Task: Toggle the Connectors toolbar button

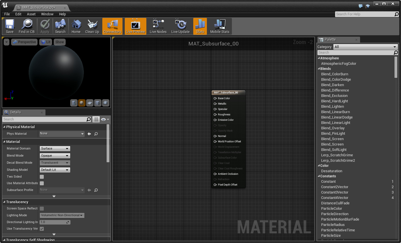Action: coord(112,26)
